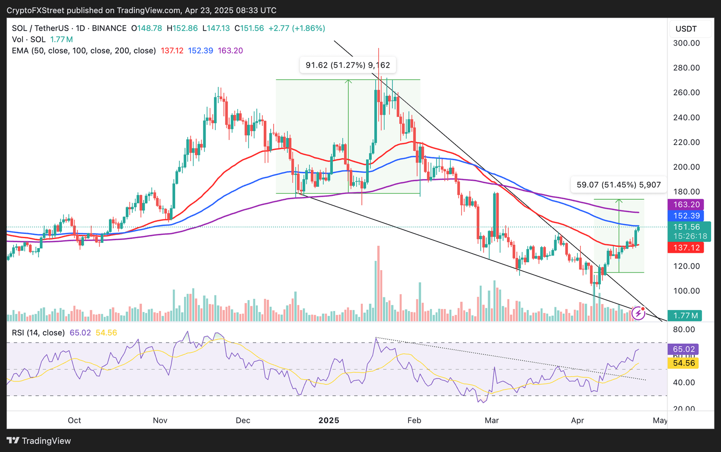Open the USDT currency selector
The height and width of the screenshot is (452, 721).
[x=686, y=29]
